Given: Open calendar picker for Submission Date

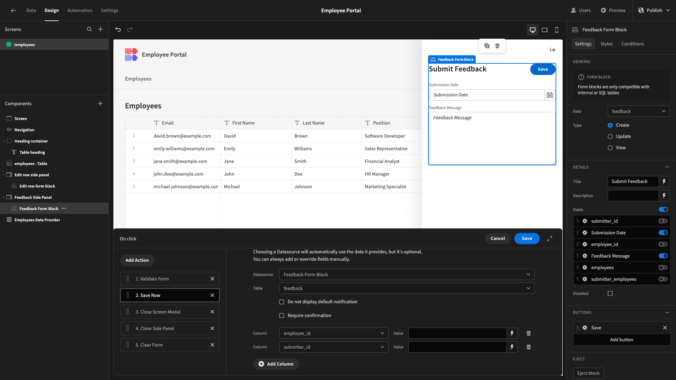Looking at the screenshot, I should coord(550,95).
